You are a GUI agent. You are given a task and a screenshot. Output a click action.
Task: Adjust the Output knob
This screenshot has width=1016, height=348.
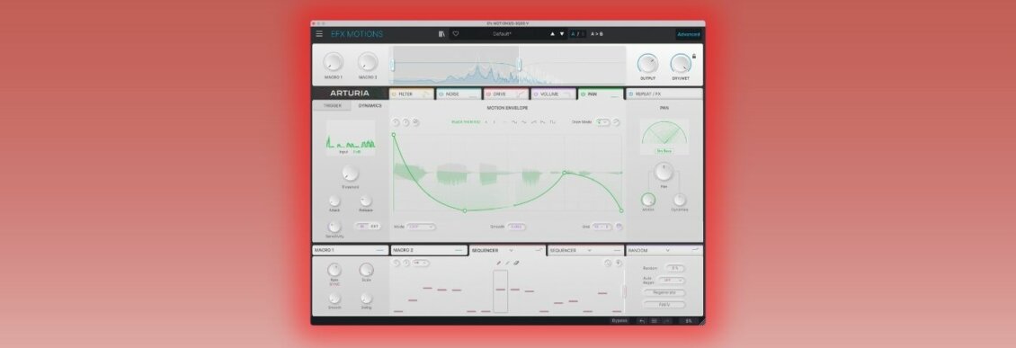647,64
